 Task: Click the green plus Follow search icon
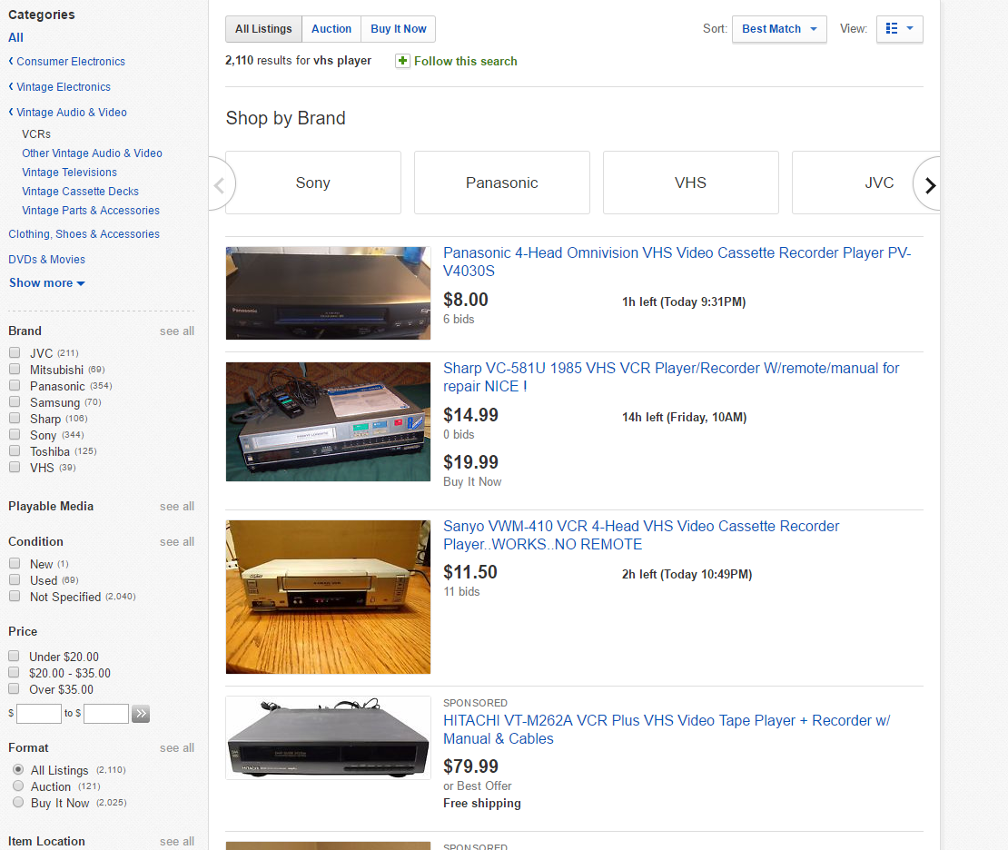(x=402, y=61)
